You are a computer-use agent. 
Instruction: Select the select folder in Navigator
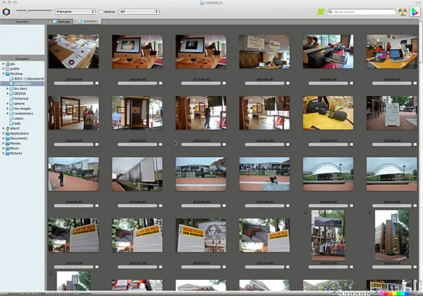pyautogui.click(x=16, y=118)
